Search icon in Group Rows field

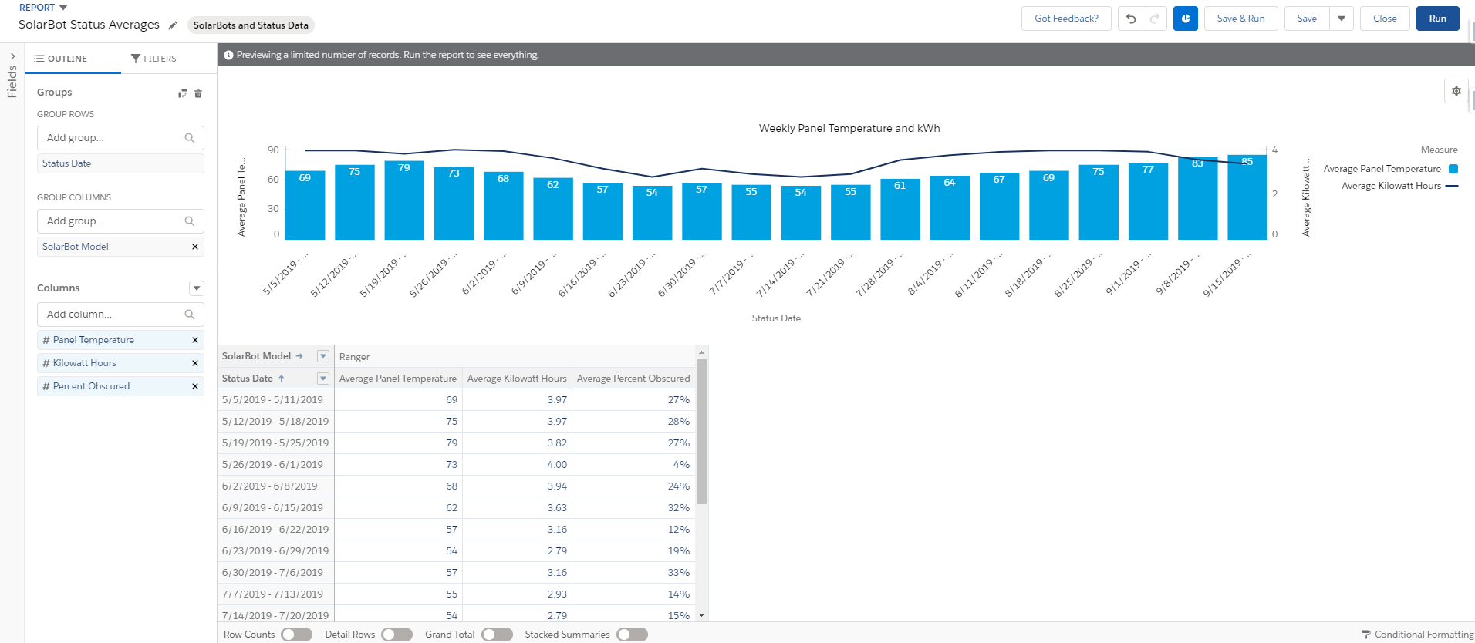pos(190,138)
